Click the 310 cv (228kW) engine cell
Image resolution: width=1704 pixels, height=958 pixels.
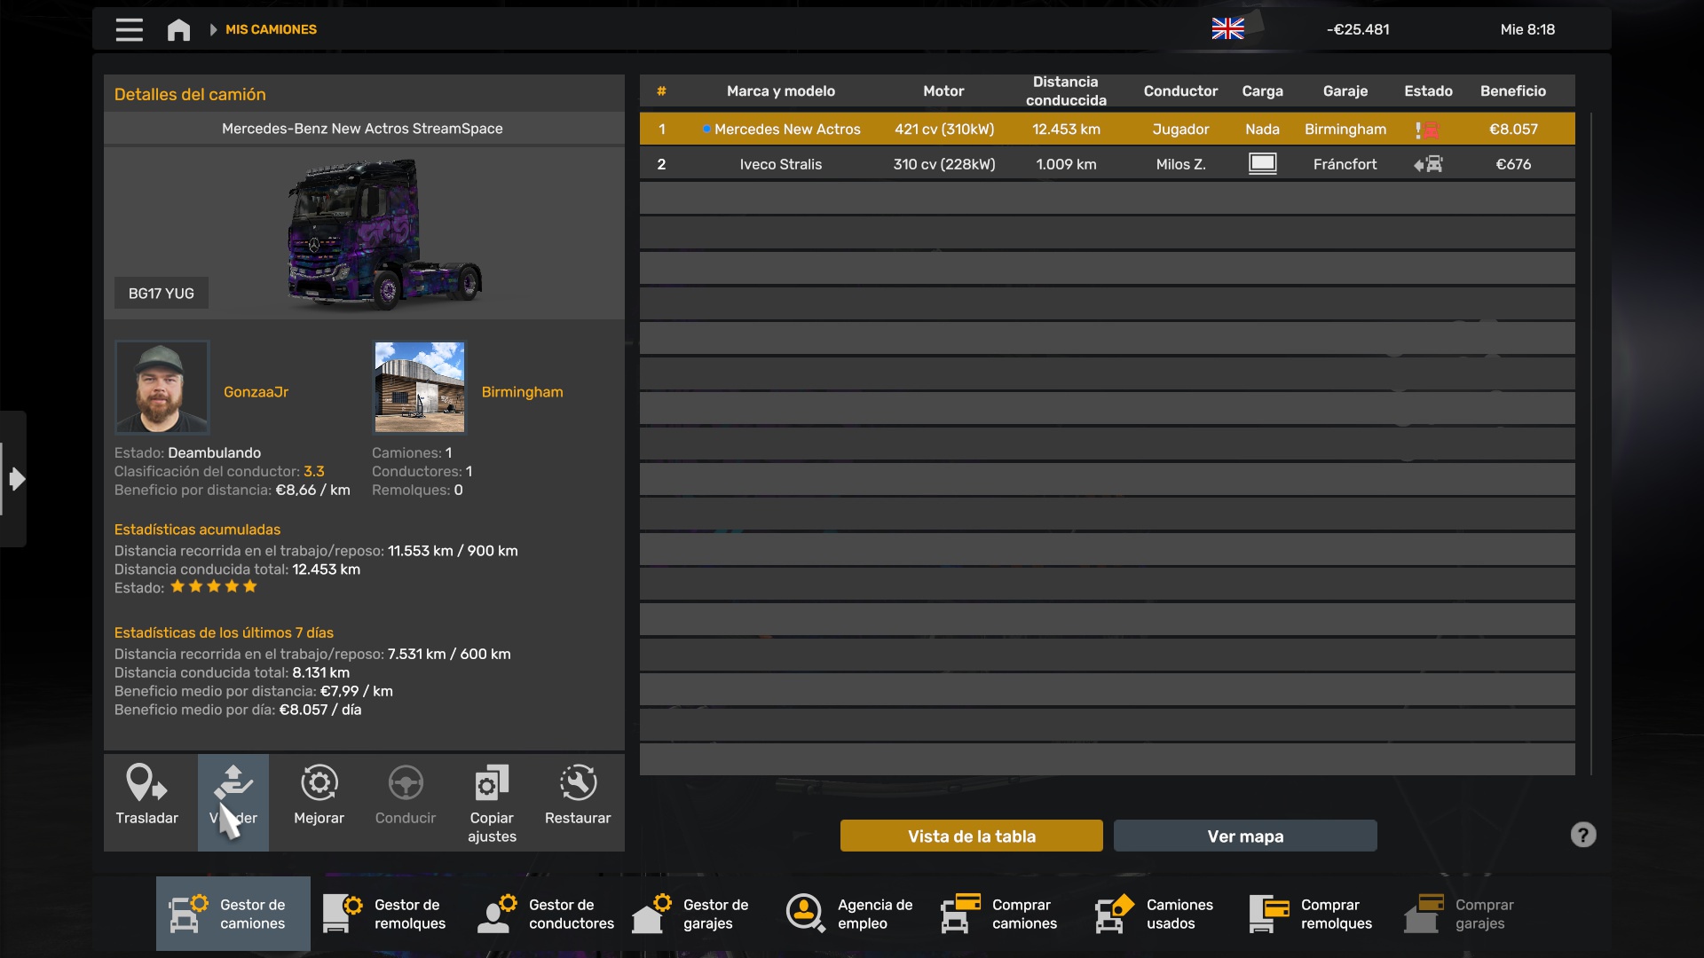pyautogui.click(x=944, y=164)
